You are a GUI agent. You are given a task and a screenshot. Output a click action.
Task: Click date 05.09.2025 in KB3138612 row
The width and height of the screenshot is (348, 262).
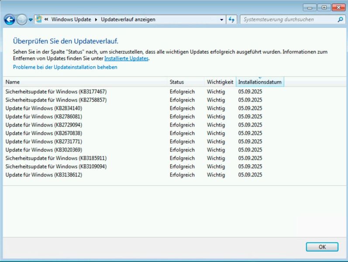pyautogui.click(x=250, y=175)
